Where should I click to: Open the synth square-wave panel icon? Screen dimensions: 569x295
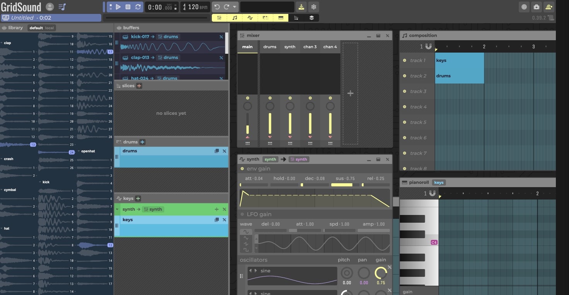click(250, 17)
